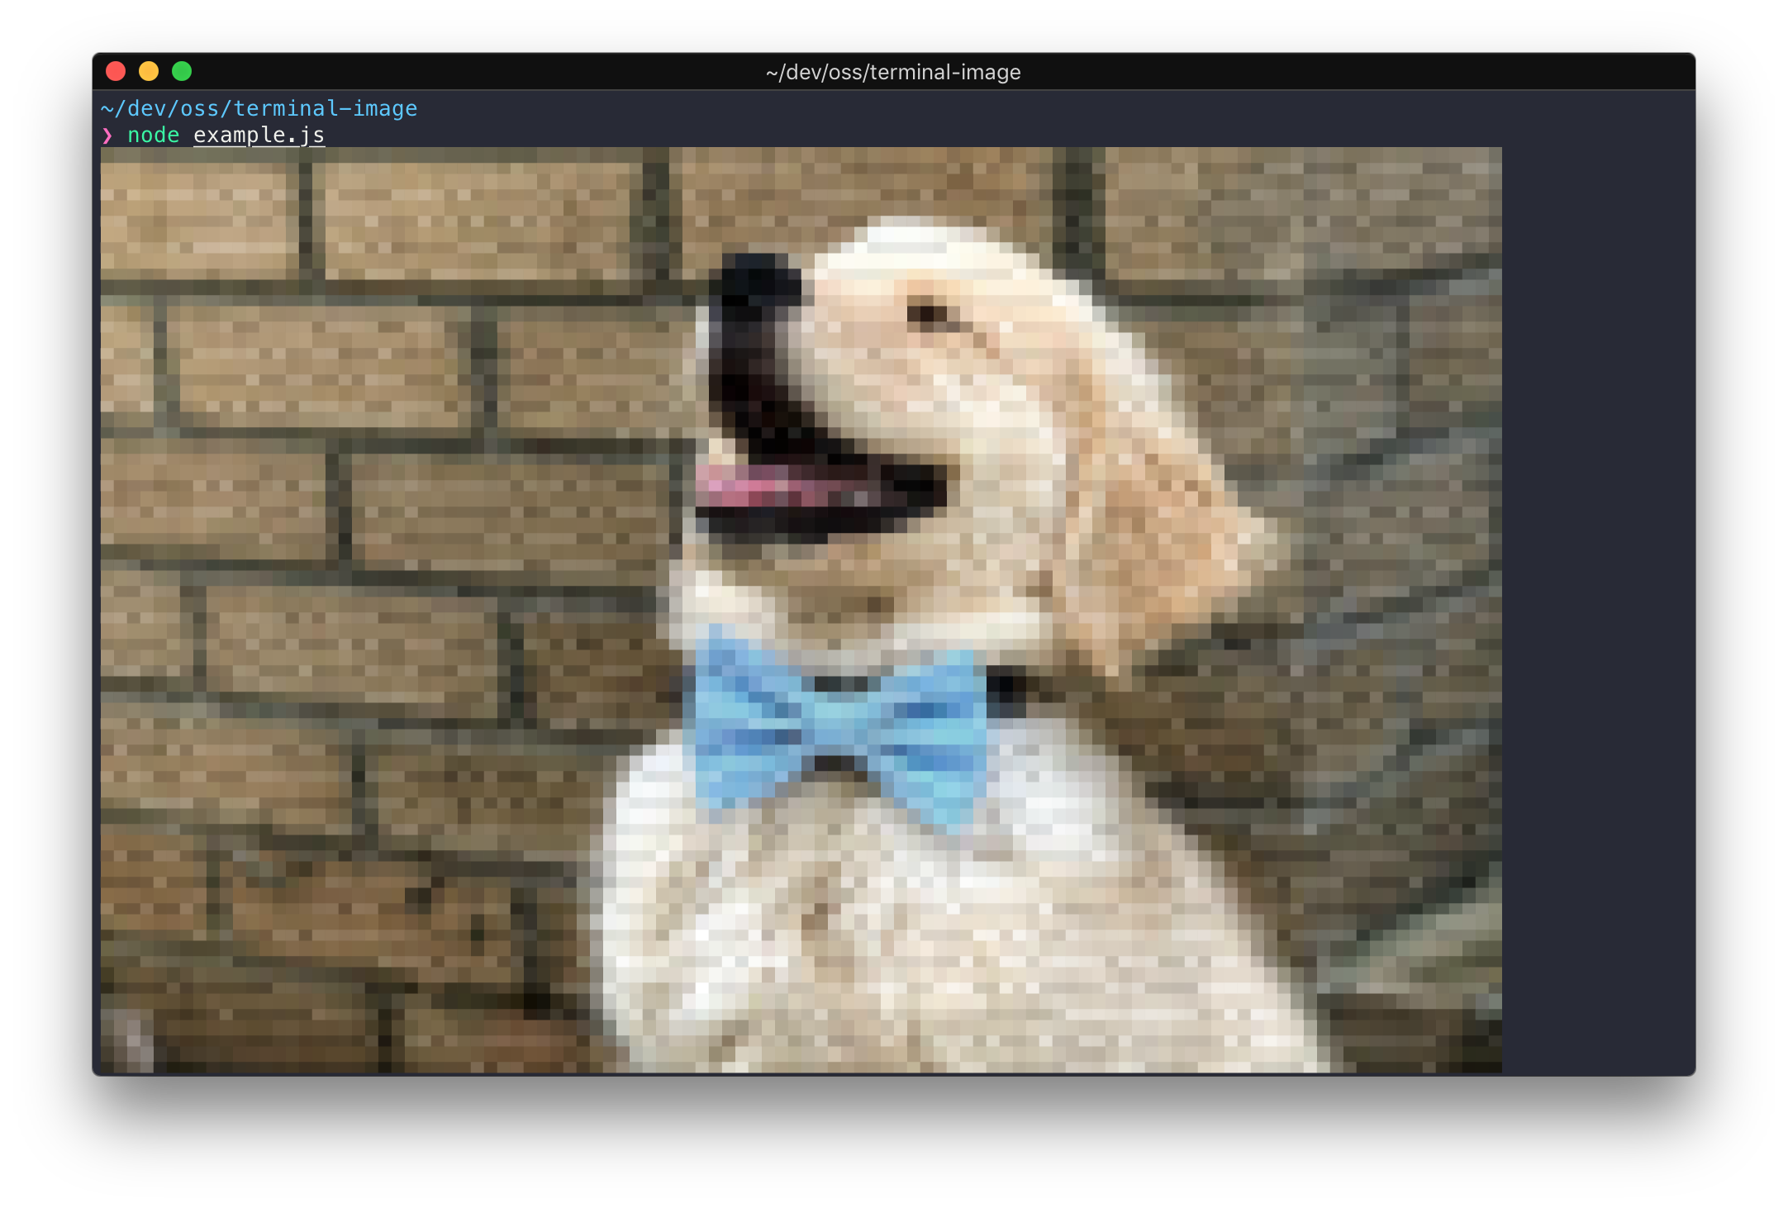Click the dog's black nose in image

click(x=756, y=281)
